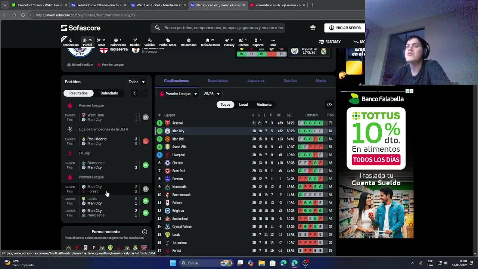Open the Béisbol sport category
Screen dimensions: 478x269
pyautogui.click(x=135, y=43)
